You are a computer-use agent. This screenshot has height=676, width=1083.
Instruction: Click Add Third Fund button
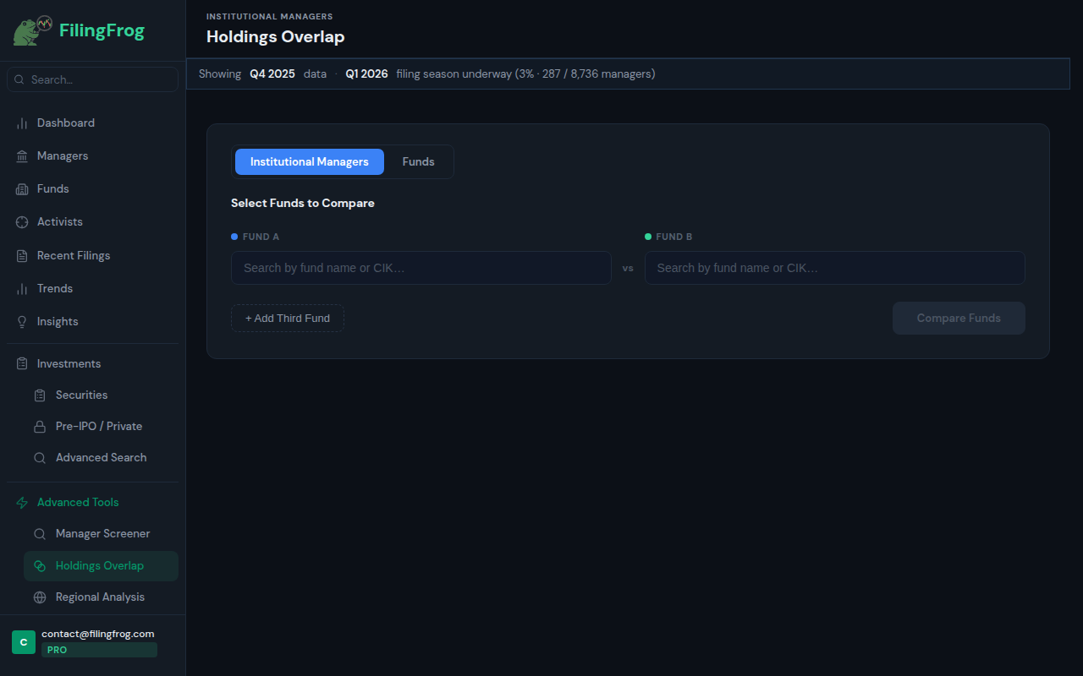pos(288,319)
